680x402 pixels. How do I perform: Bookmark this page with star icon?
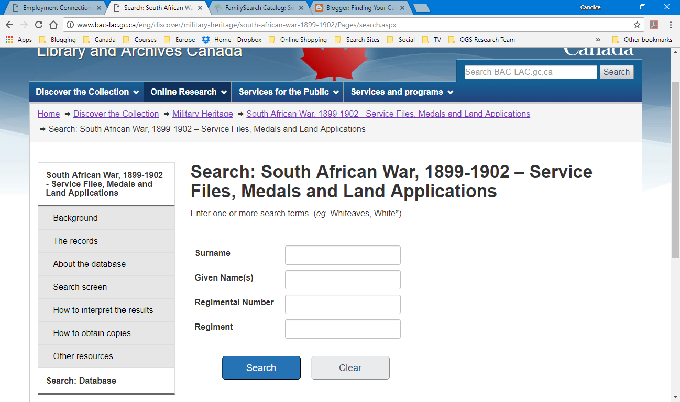637,25
